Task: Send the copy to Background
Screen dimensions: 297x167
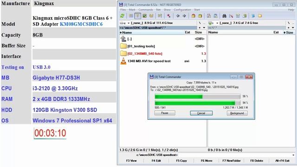Action: tap(237, 113)
